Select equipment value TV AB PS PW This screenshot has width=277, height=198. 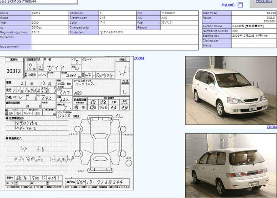pos(111,32)
